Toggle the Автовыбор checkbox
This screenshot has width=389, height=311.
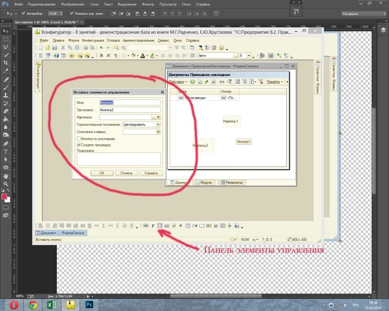pyautogui.click(x=23, y=13)
